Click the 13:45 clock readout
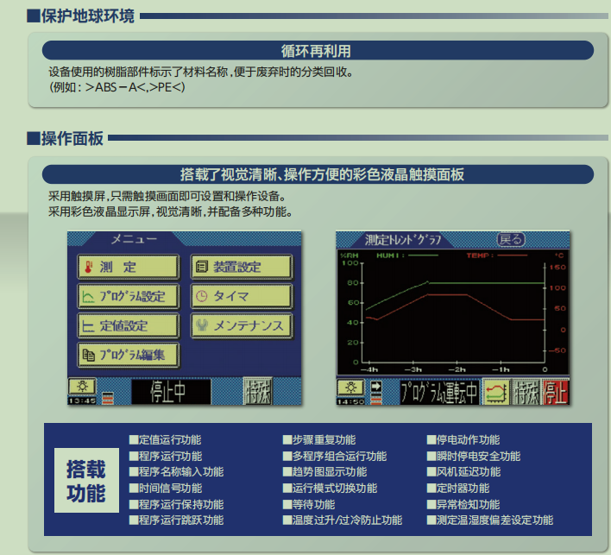Screen dimensions: 611x555 tap(82, 400)
